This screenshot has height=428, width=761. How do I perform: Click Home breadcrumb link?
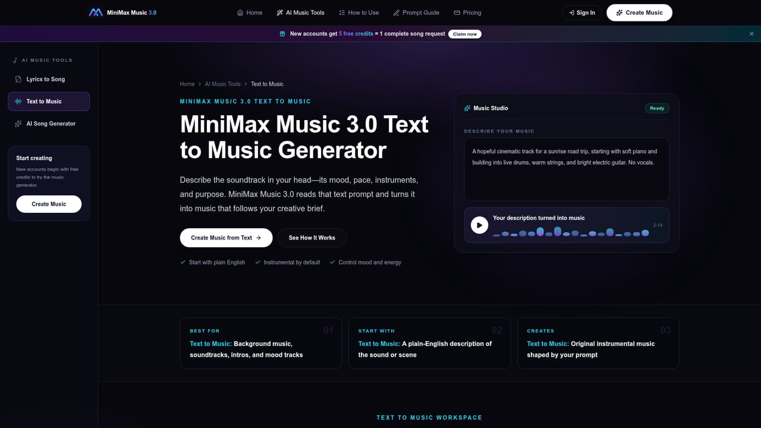187,84
